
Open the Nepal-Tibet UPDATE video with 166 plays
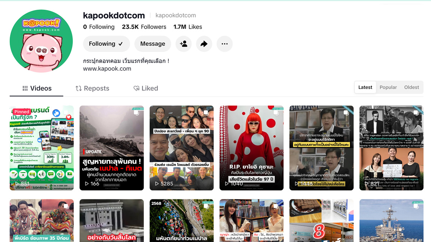coord(112,148)
